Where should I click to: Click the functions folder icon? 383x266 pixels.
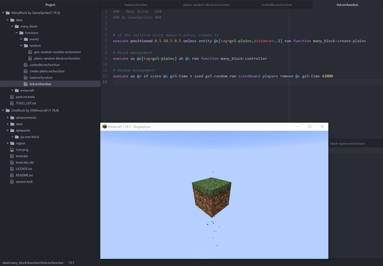(21, 33)
